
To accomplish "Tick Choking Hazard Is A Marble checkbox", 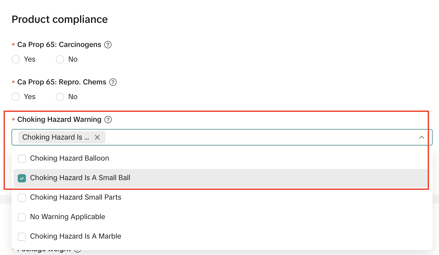I will coord(22,237).
